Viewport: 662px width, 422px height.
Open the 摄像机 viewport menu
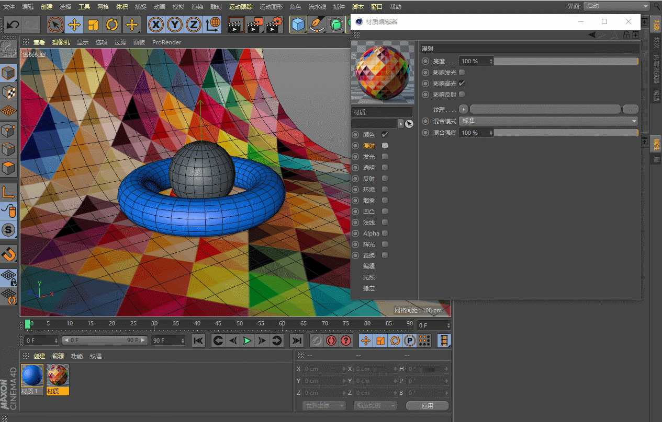61,42
